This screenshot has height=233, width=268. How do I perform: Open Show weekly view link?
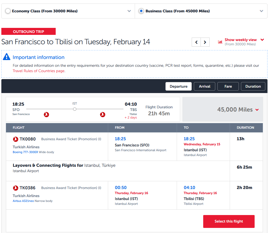coord(241,40)
